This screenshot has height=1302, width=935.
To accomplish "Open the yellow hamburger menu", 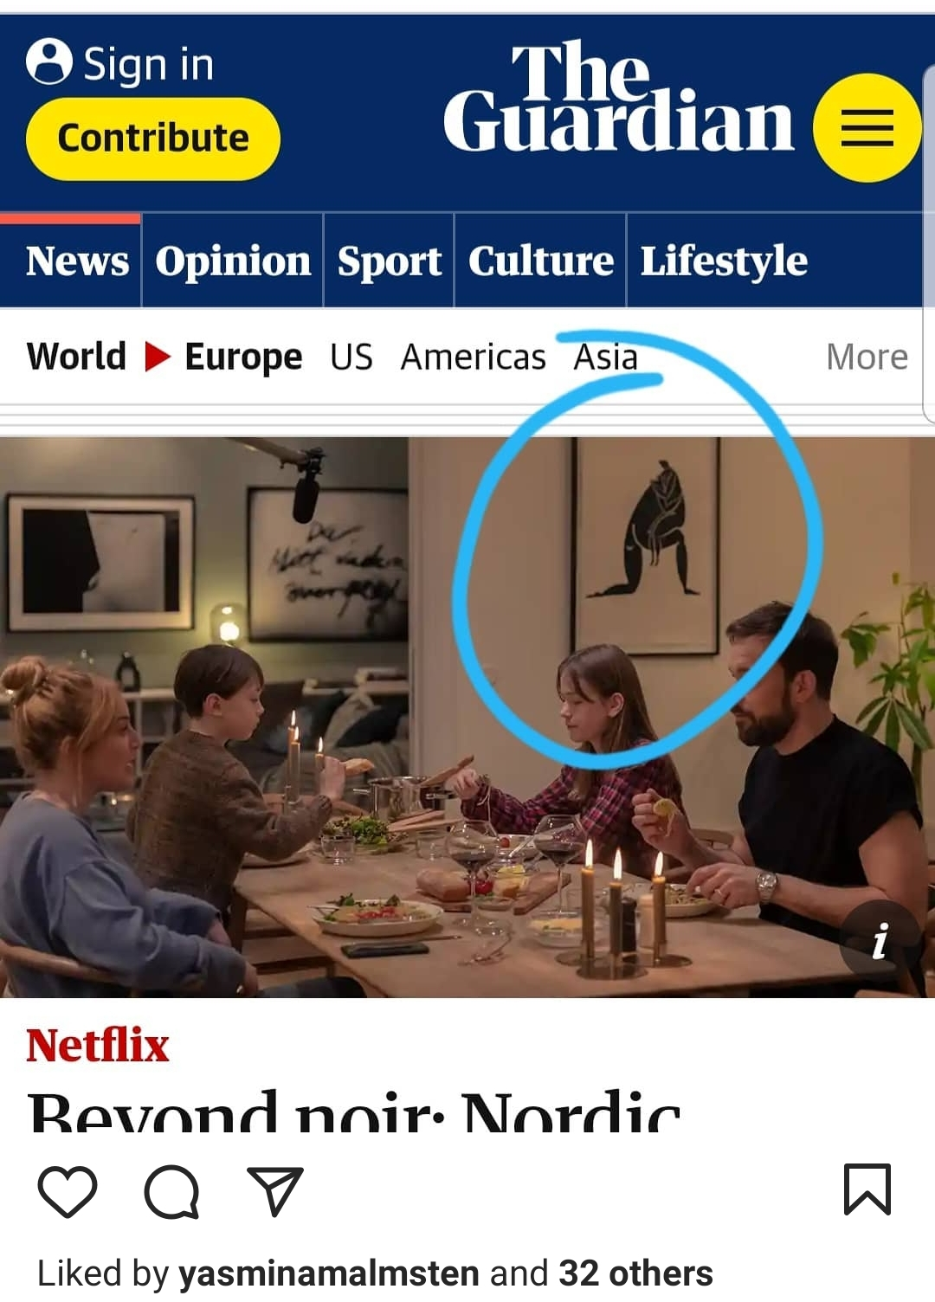I will click(x=867, y=127).
